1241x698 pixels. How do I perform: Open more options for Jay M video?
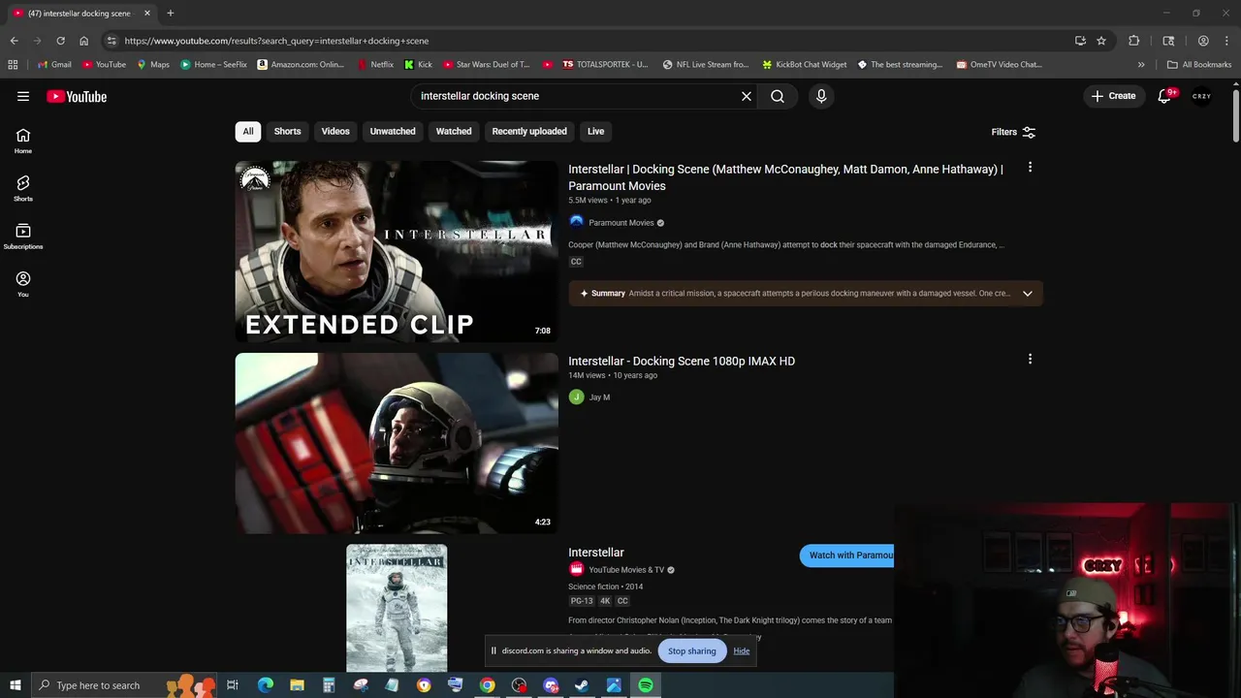[x=1030, y=360]
